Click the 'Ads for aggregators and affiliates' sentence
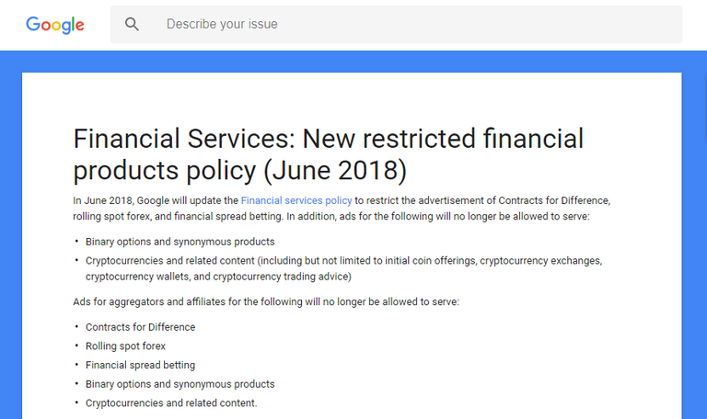707x419 pixels. 266,301
